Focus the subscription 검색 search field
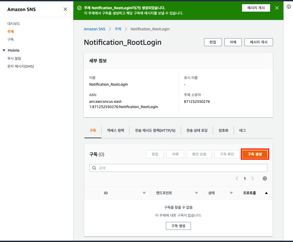293x242 pixels. (178, 168)
